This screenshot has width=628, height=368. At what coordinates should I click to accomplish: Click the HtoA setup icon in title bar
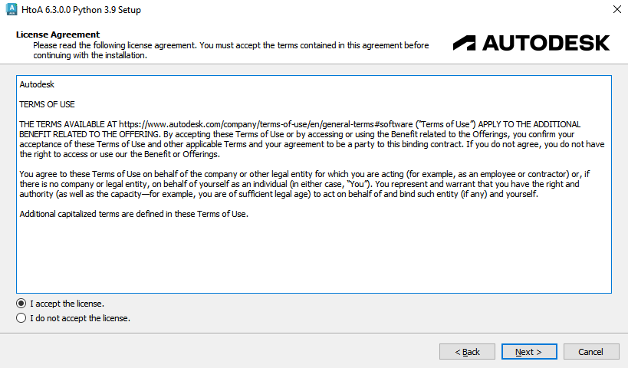tap(12, 10)
